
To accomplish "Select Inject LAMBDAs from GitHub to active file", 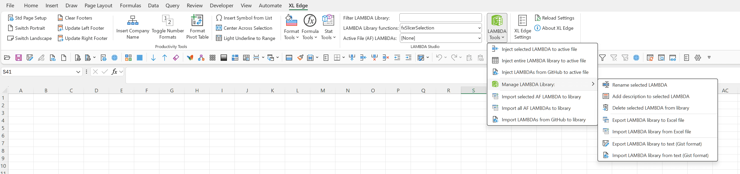I will tap(542, 72).
